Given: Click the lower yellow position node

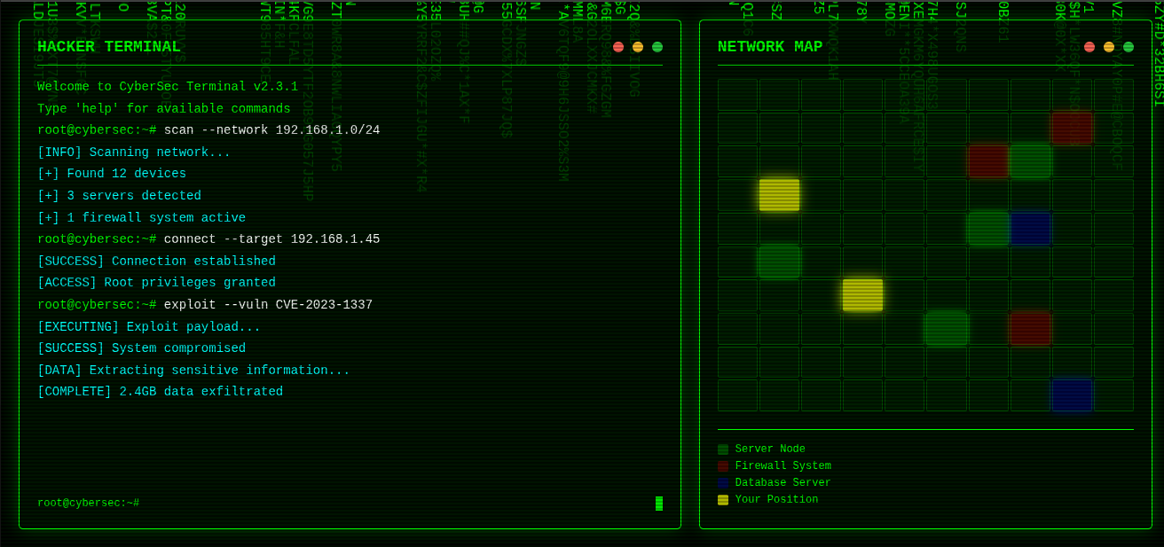Looking at the screenshot, I should (862, 295).
